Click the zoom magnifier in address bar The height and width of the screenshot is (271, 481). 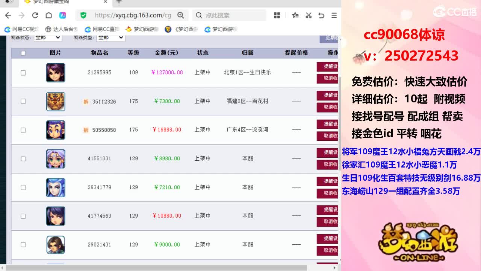click(181, 15)
